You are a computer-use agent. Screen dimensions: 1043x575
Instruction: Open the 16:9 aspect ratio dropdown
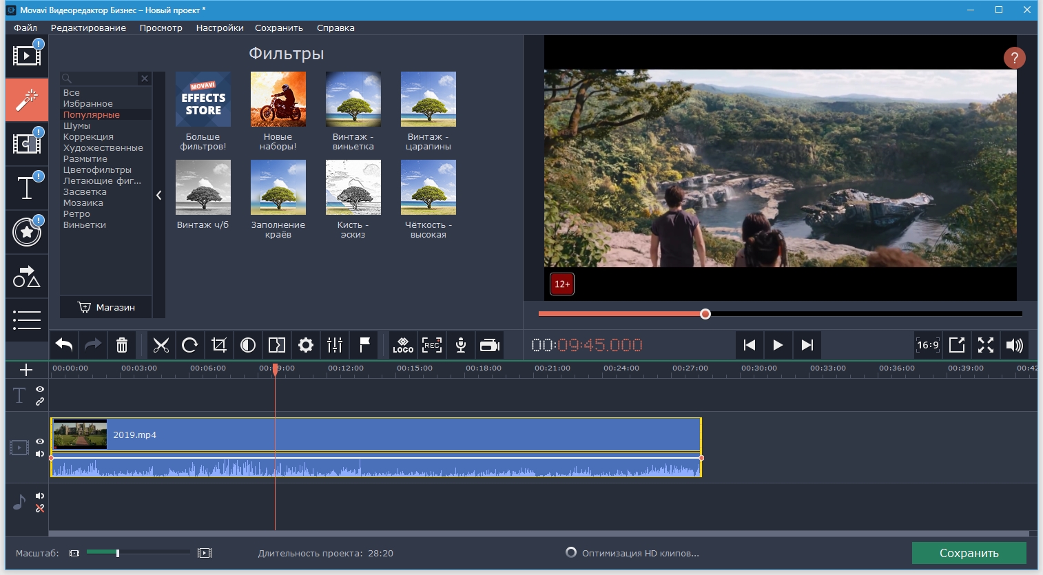tap(928, 345)
